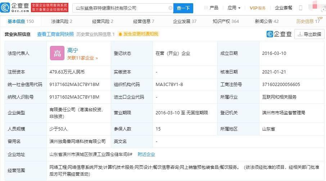Switch to 基本信息 tab
The image size is (326, 181).
21,22
